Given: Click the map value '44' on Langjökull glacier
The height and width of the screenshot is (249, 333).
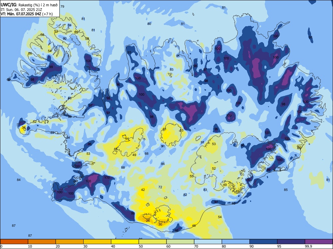Looking at the screenshot, I should point(127,139).
